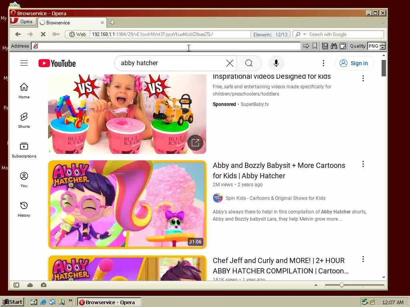Open the search engine dropdown arrow
The height and width of the screenshot is (307, 410).
[x=304, y=34]
